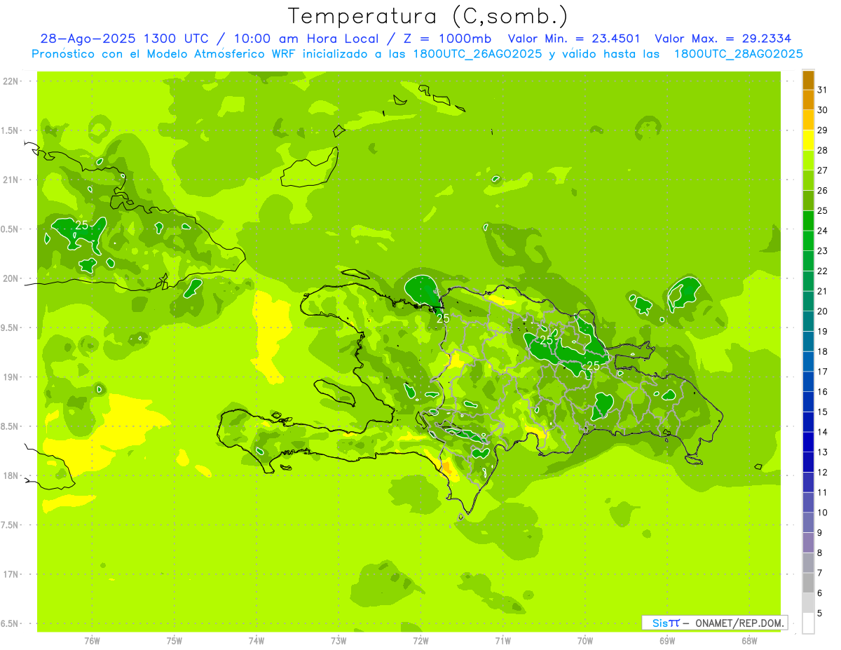
Task: Pick the yellow legend swatch between 28 and 29
Action: tap(808, 140)
